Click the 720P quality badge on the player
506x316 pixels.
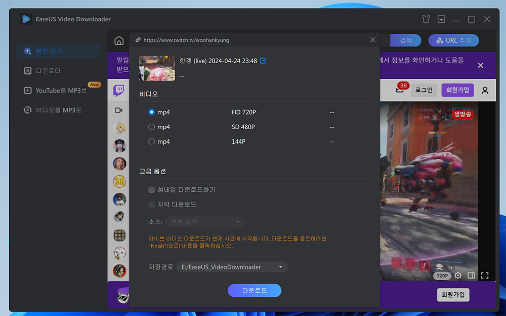(x=442, y=276)
